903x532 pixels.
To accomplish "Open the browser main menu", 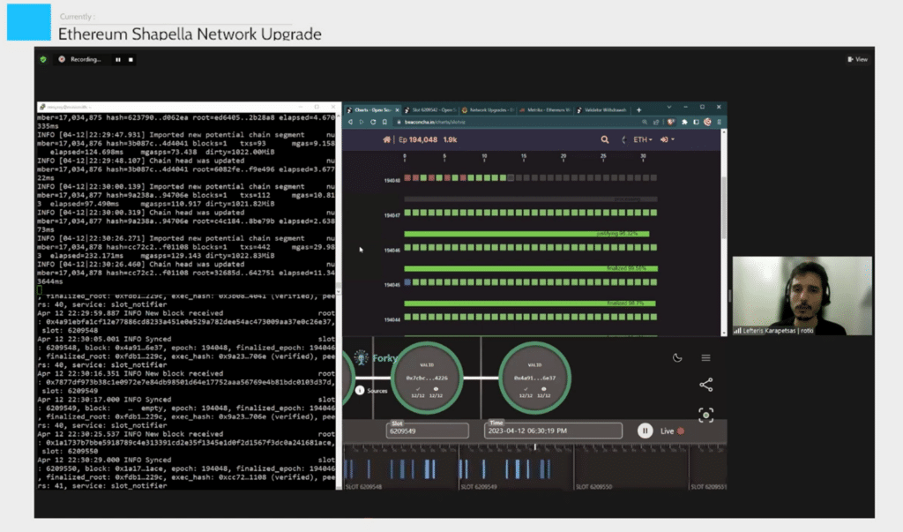I will (x=719, y=123).
